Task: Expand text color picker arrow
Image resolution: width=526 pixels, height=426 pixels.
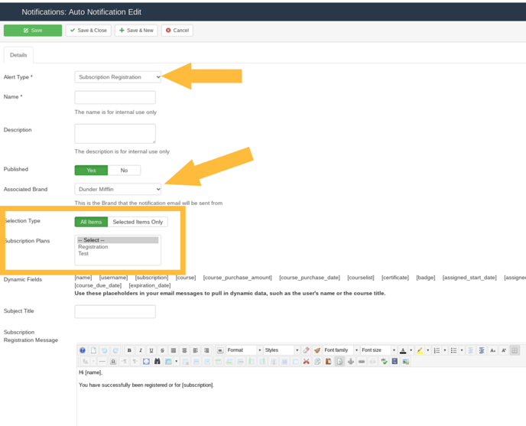Action: click(x=411, y=350)
